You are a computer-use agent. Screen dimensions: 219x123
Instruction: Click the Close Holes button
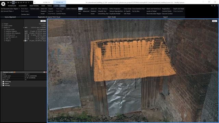[128, 9]
